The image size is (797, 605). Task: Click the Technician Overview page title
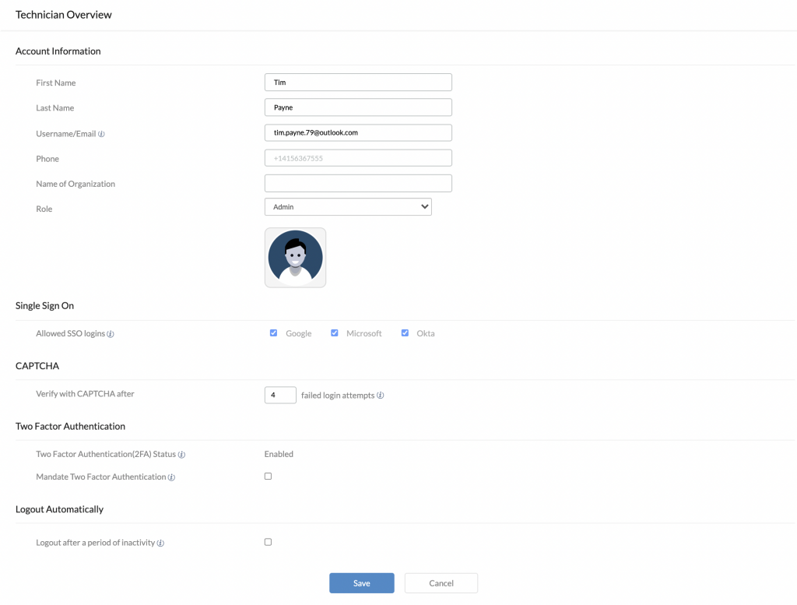coord(63,14)
